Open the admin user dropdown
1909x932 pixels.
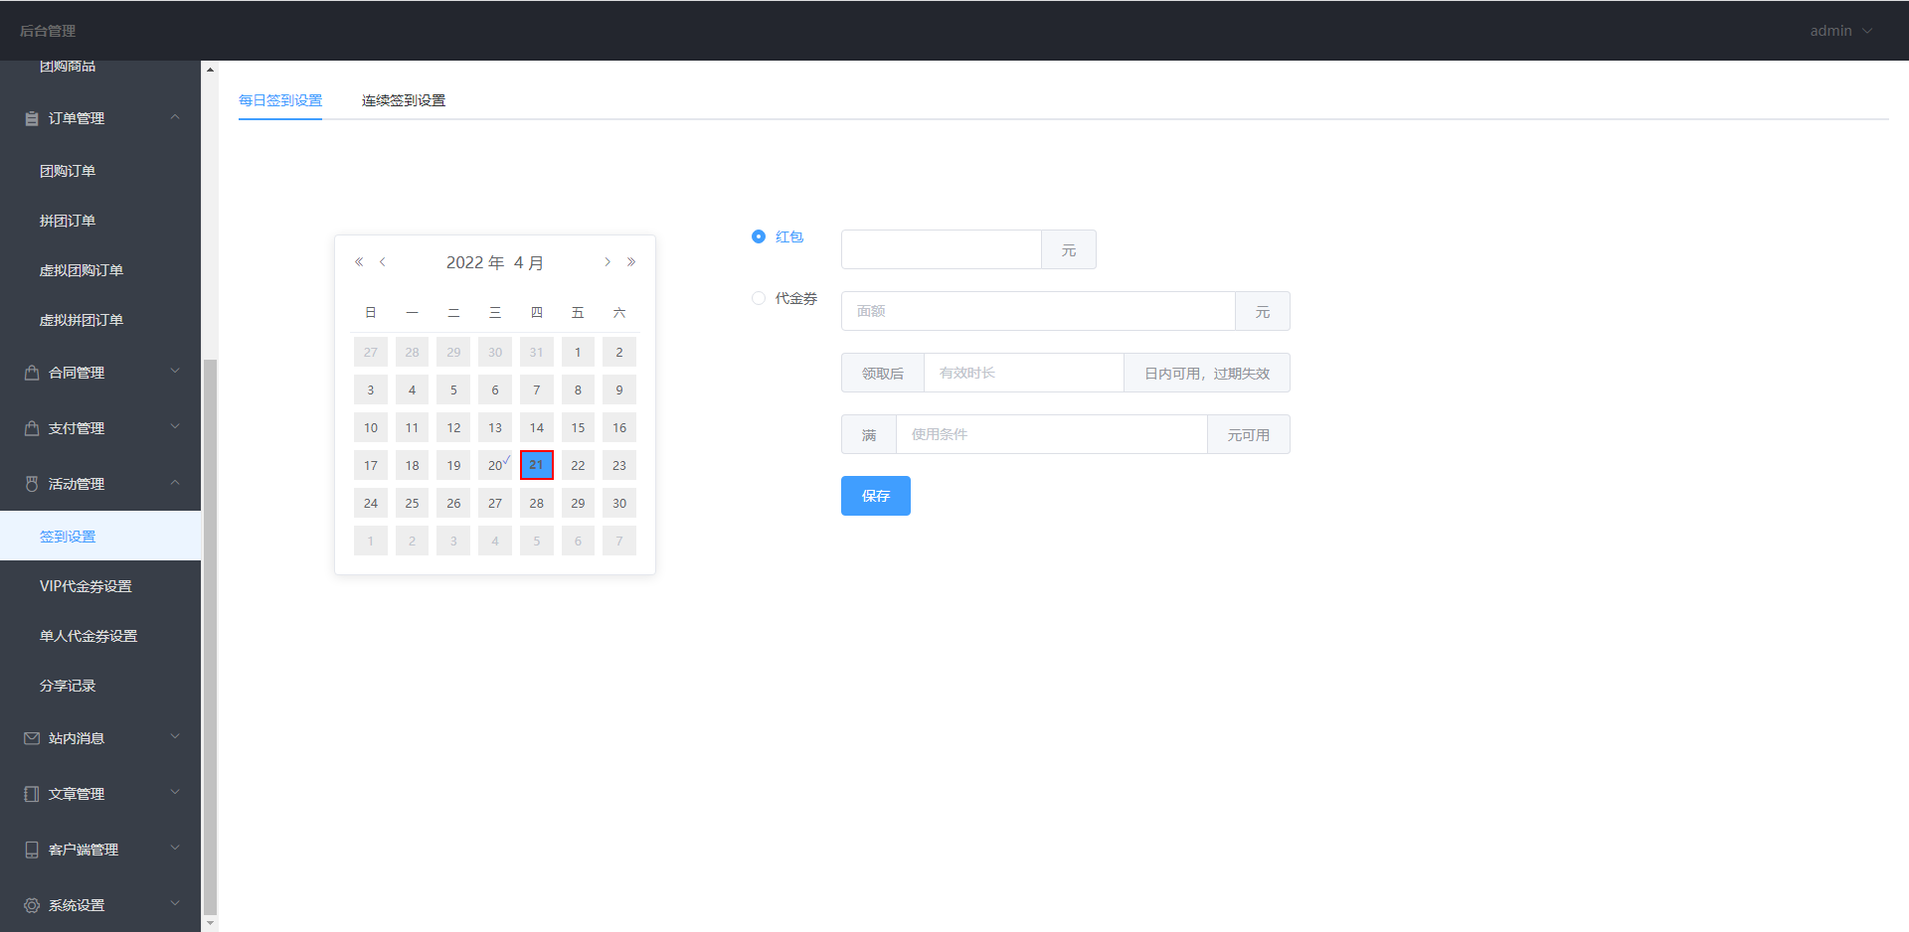(1840, 31)
